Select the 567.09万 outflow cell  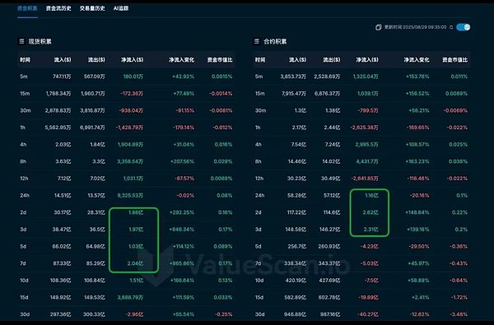pos(94,77)
